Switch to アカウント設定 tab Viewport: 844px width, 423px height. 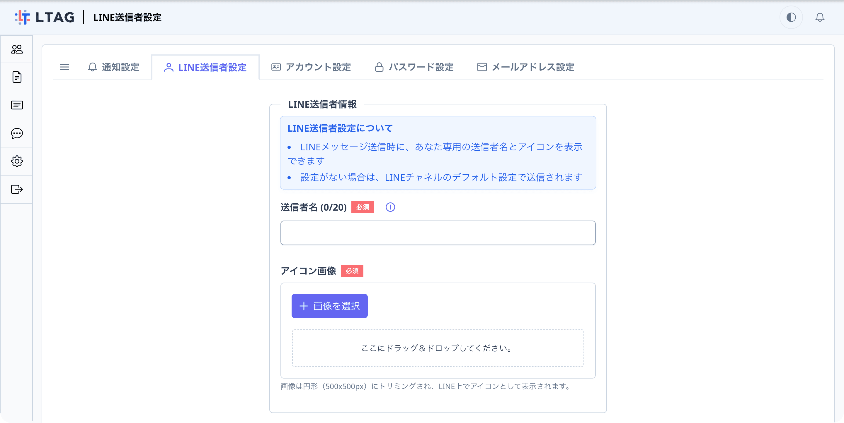pyautogui.click(x=311, y=67)
